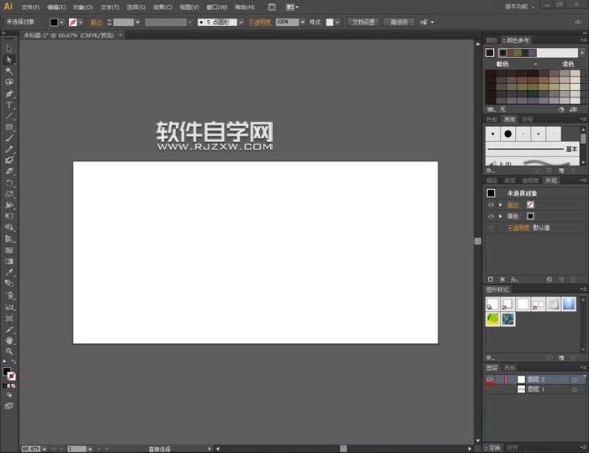Select the Rectangle shape tool
This screenshot has height=453, width=589.
[9, 127]
